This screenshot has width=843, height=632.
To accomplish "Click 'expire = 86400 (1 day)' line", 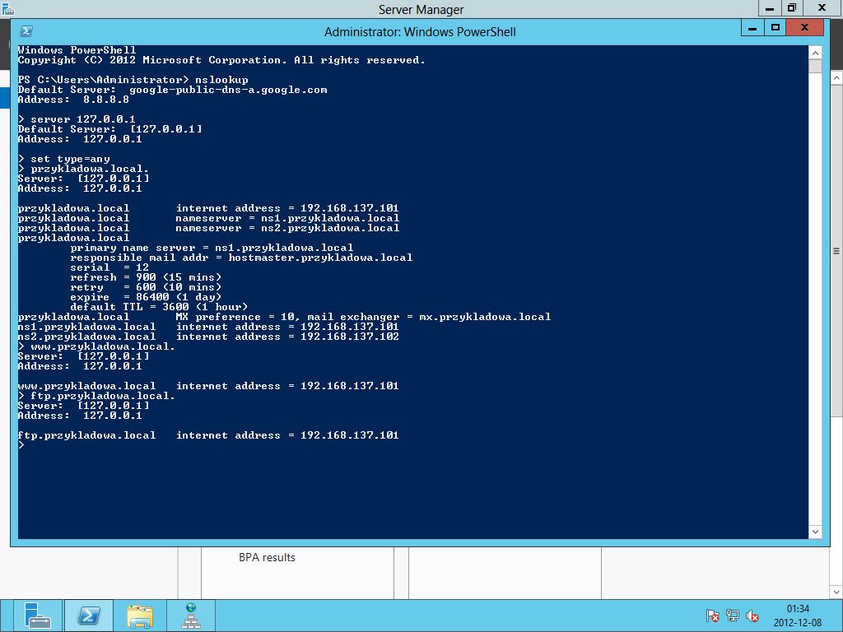I will pyautogui.click(x=146, y=297).
